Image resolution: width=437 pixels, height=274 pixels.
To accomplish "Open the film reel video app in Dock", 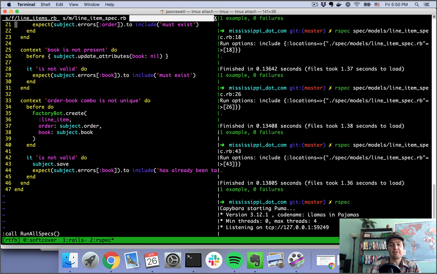I will click(x=296, y=260).
